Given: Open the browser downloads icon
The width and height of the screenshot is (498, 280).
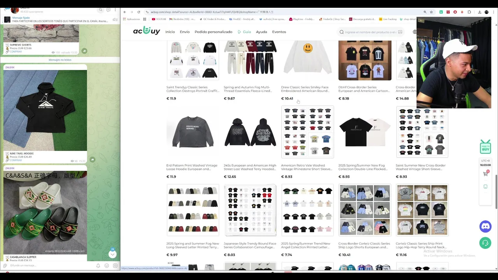Looking at the screenshot, I should pos(479,12).
